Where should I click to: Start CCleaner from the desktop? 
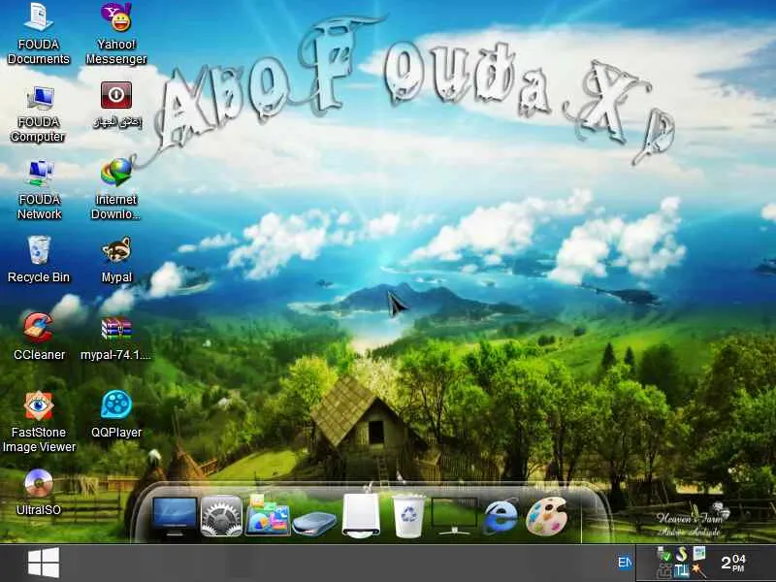39,337
